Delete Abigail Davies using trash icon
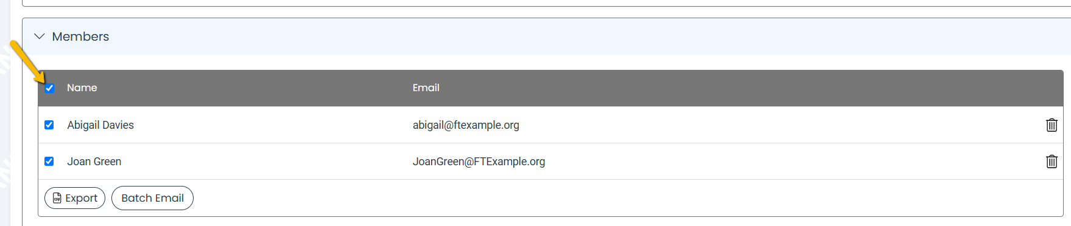 click(1052, 125)
